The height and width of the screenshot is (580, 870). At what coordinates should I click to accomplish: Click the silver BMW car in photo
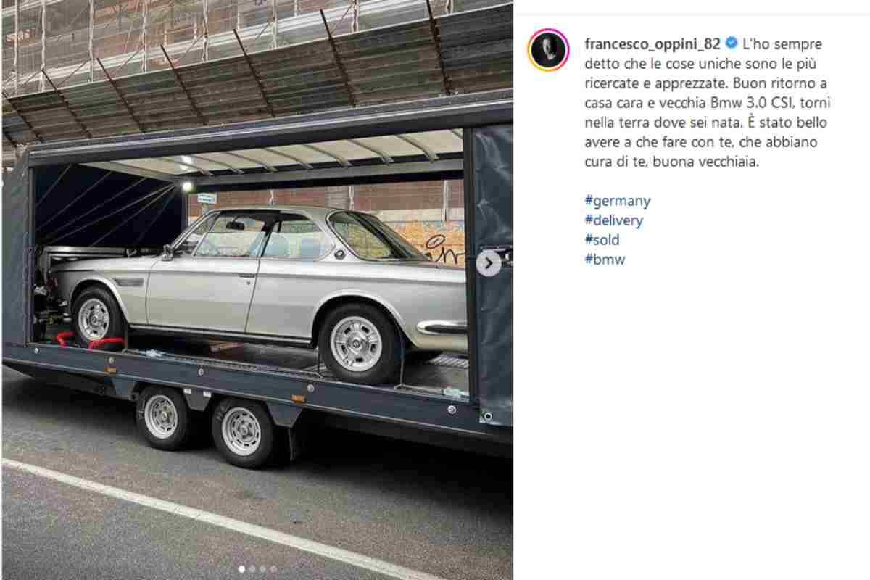click(257, 290)
